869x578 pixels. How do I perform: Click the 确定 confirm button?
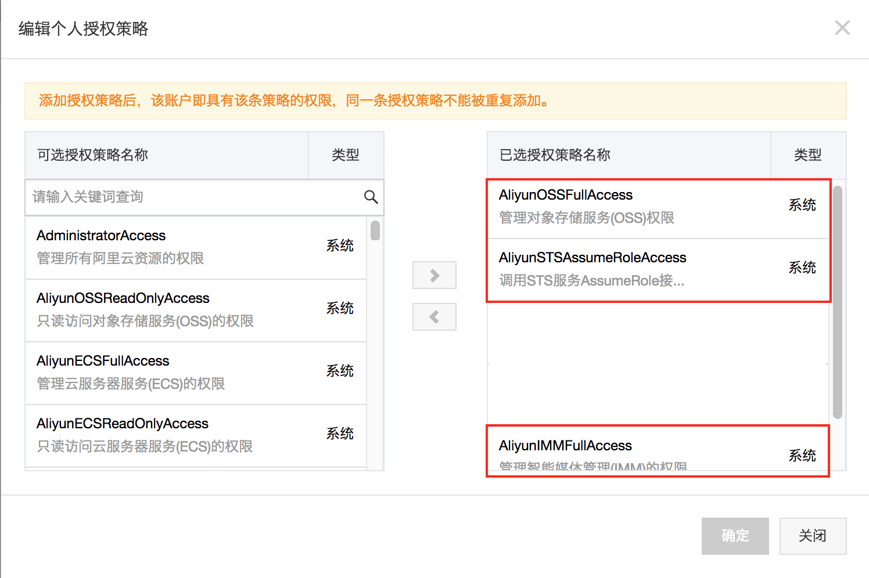pos(735,536)
